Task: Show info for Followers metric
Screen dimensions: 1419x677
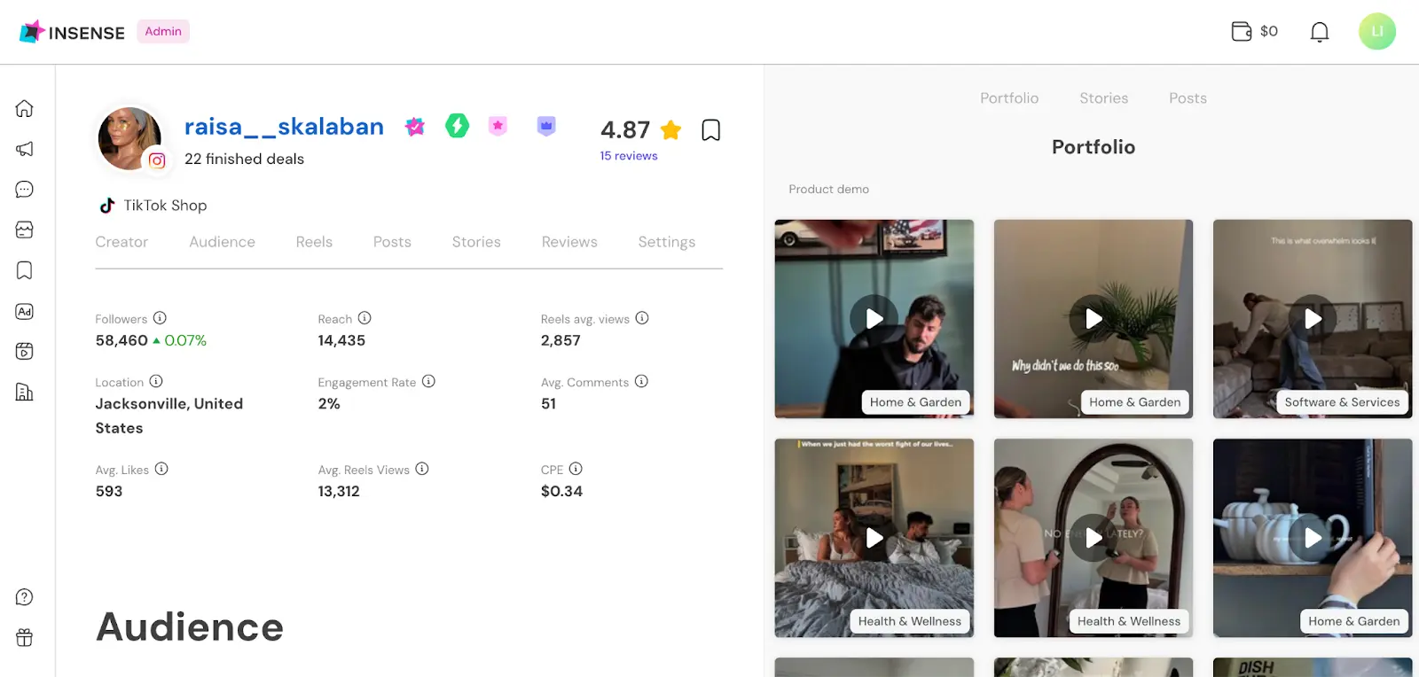Action: click(x=160, y=318)
